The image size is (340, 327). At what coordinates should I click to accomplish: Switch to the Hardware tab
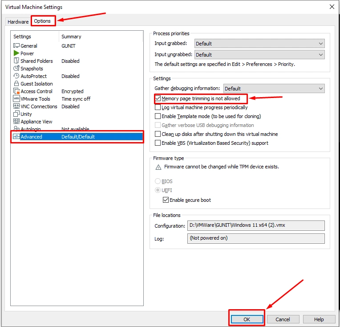coord(18,22)
